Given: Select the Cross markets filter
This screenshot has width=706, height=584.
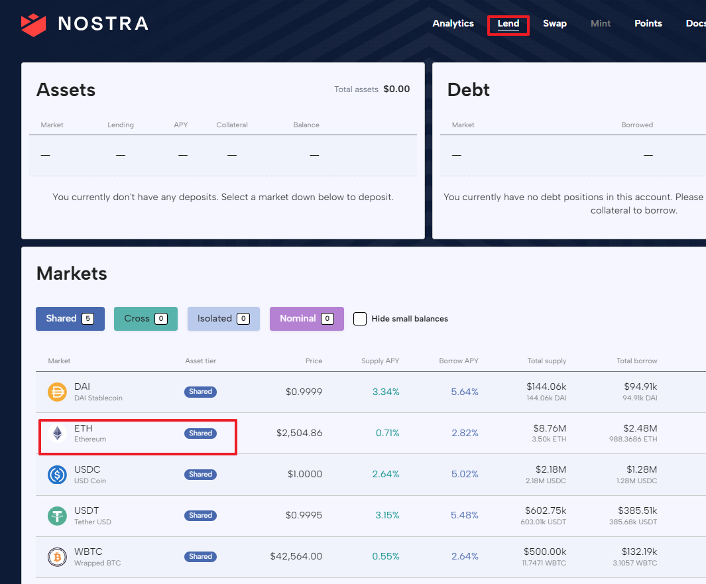Looking at the screenshot, I should 146,319.
